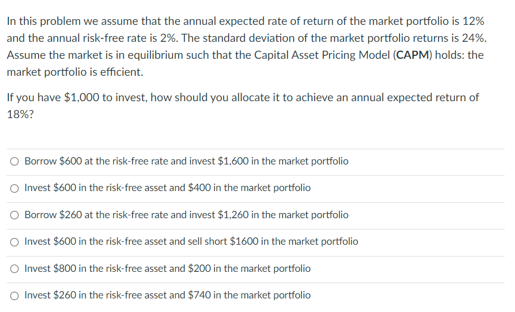
Task: Click the '24%' standard deviation figure
Action: point(474,38)
